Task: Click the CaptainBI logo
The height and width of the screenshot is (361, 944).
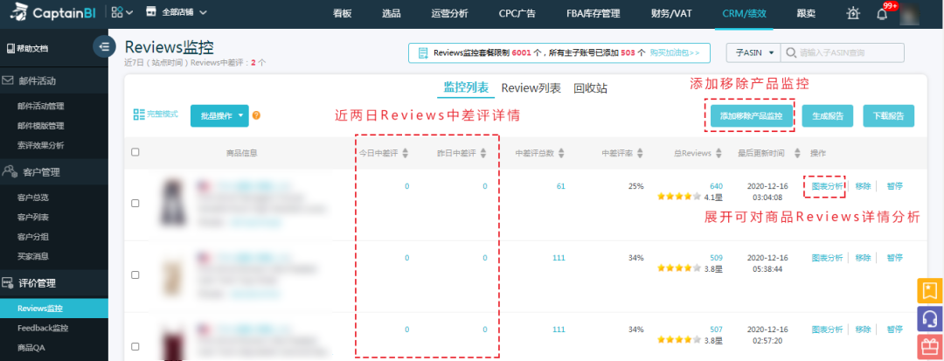Action: click(x=52, y=12)
